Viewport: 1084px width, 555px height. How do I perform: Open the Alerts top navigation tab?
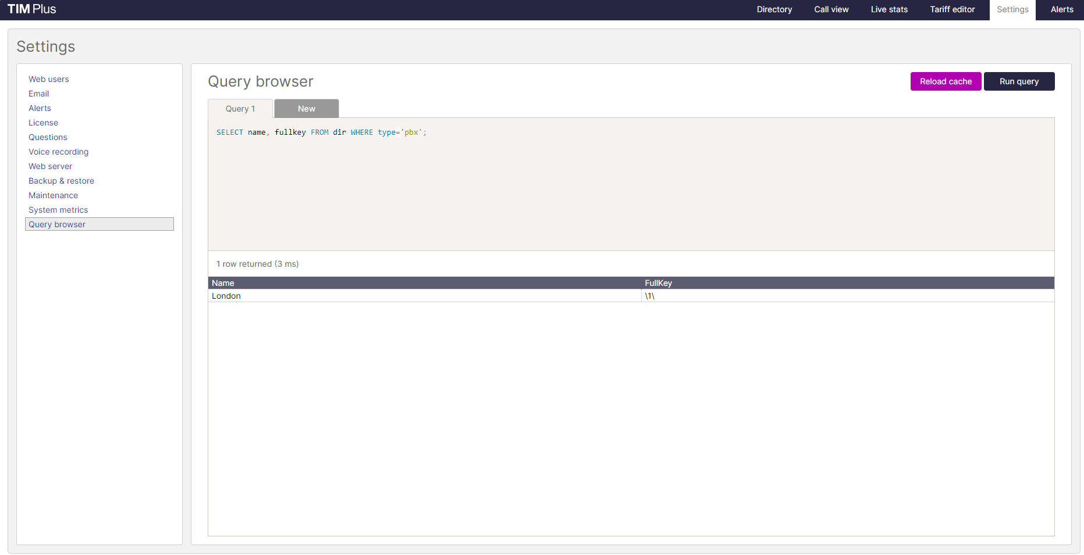pyautogui.click(x=1061, y=9)
